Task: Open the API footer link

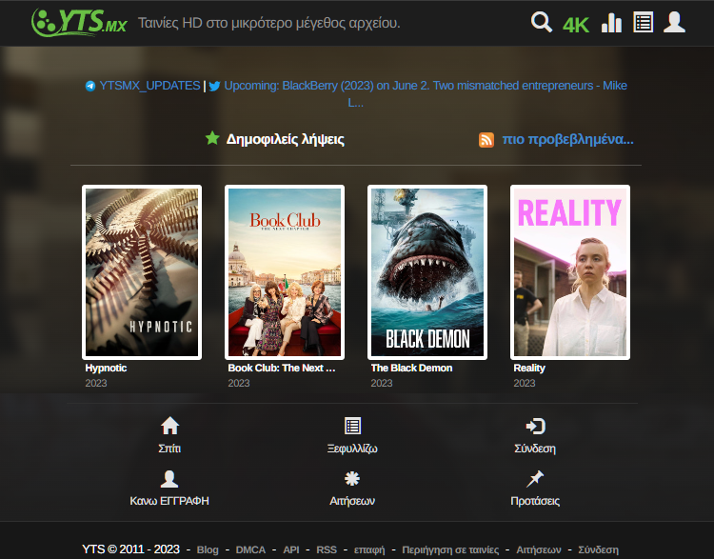Action: coord(291,549)
